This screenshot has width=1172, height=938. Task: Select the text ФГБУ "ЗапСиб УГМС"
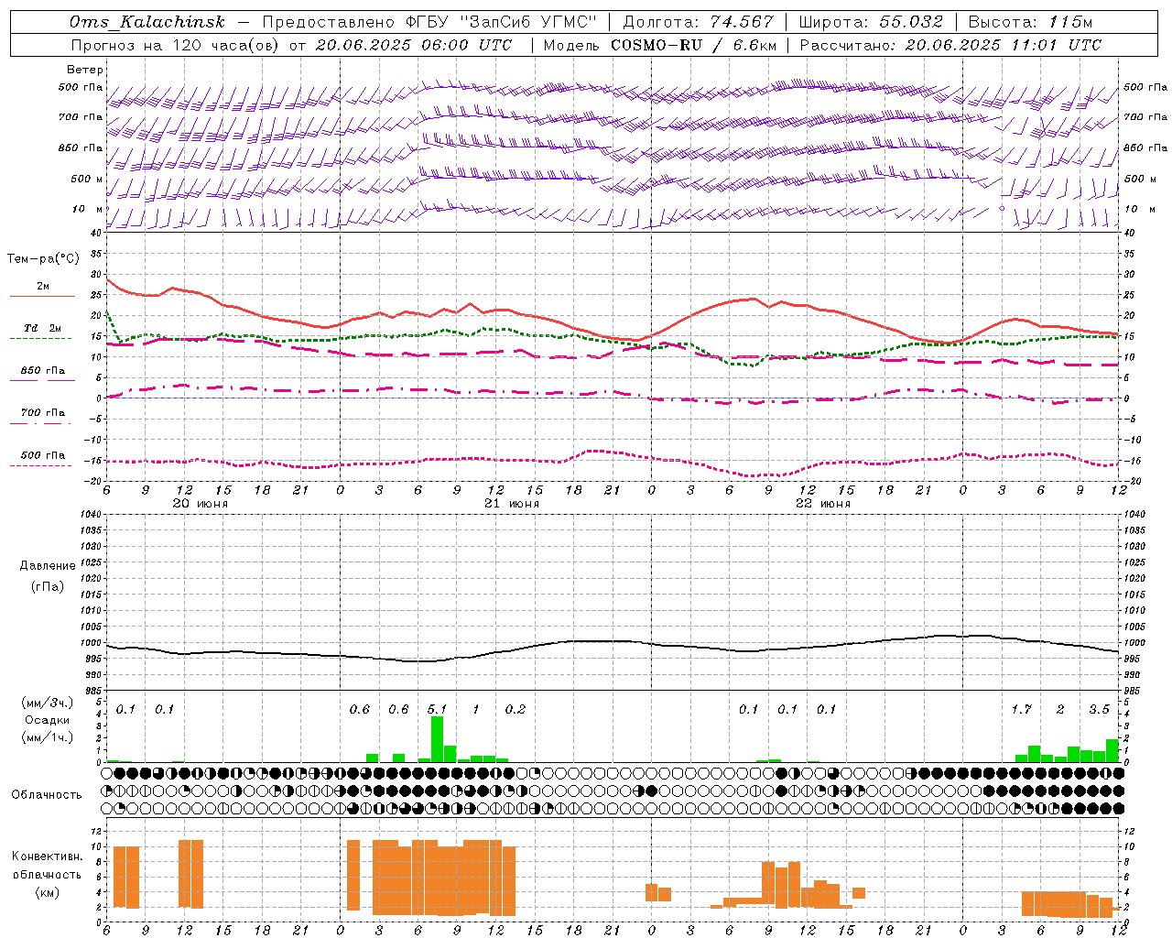[x=501, y=22]
